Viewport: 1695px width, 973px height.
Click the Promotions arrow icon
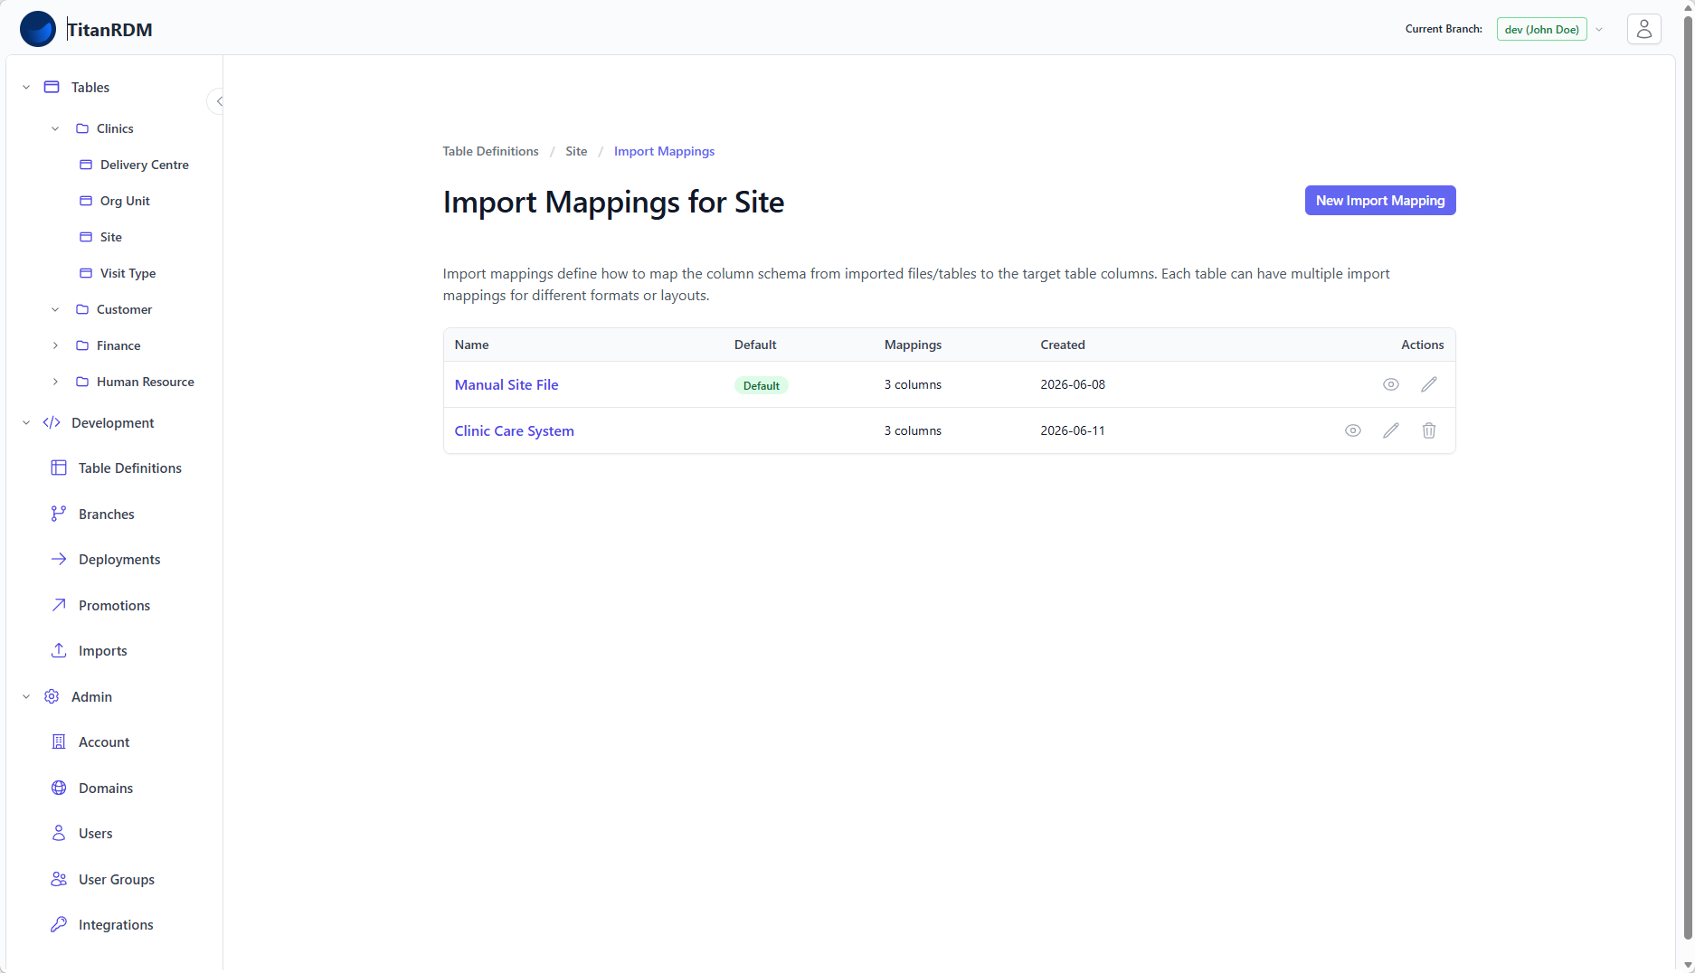(x=59, y=605)
